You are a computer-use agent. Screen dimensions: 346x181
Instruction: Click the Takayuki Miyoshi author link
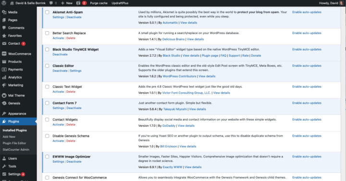(175, 109)
